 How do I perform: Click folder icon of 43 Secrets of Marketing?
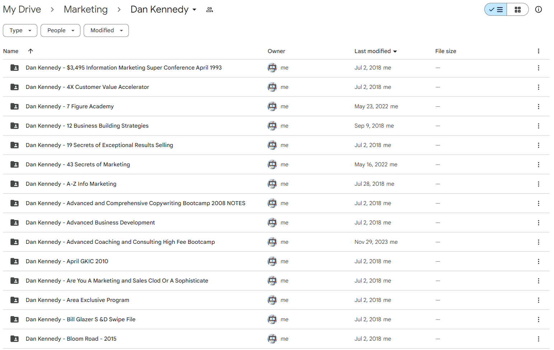coord(14,165)
